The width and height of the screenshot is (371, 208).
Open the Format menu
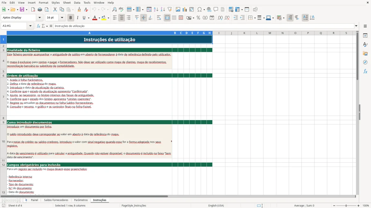[43, 2]
